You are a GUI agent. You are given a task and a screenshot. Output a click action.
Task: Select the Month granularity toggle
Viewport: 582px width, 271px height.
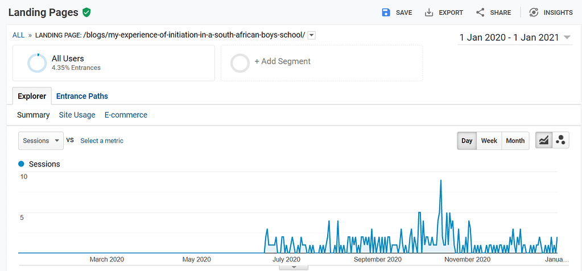coord(515,141)
